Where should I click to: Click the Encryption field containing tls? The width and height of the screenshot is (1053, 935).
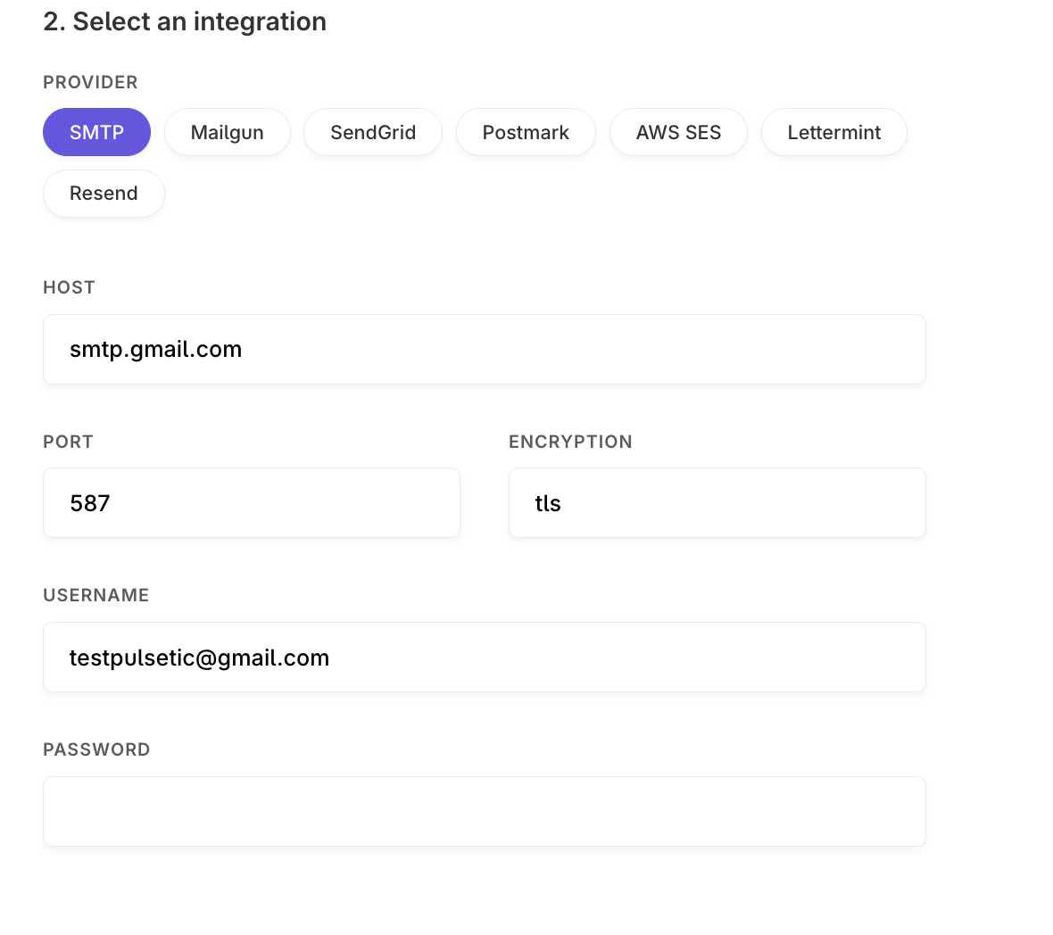[717, 502]
